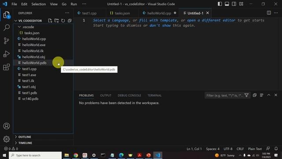
Task: Open the menu bar overflow ellipsis
Action: tap(84, 4)
